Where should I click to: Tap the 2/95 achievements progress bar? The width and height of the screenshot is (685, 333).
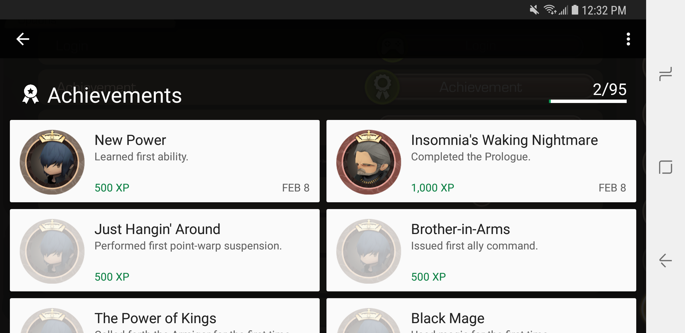point(588,101)
